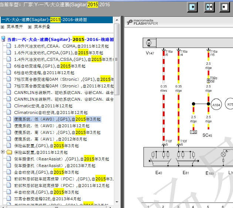Open 双离合器变速箱02E,自2013年4月起
233x208 pixels.
48,199
